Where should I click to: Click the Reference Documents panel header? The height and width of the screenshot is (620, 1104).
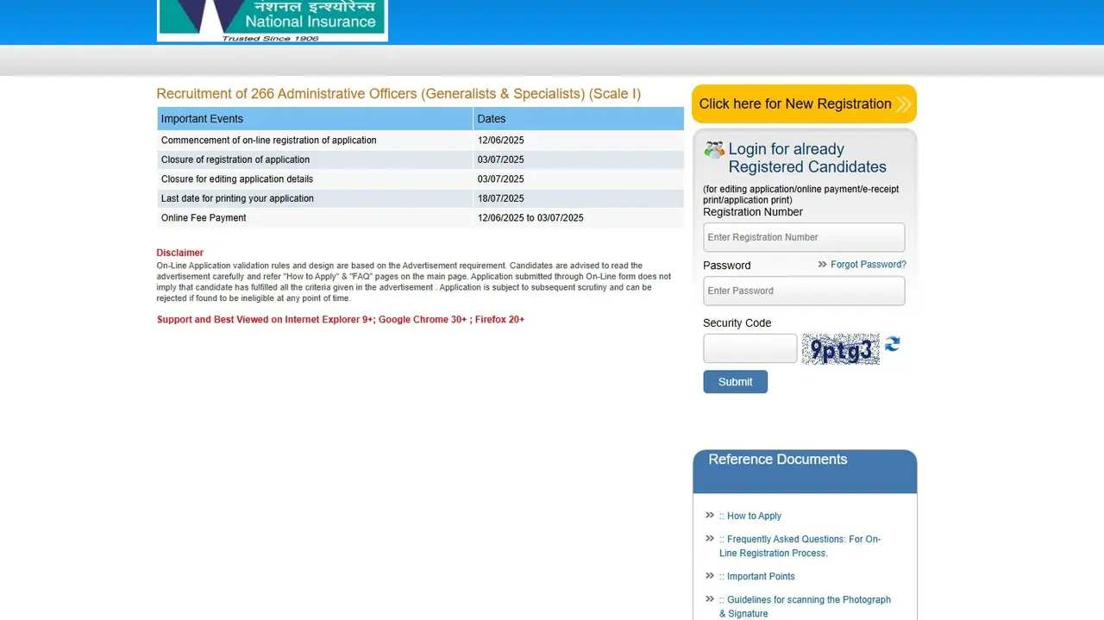(776, 459)
